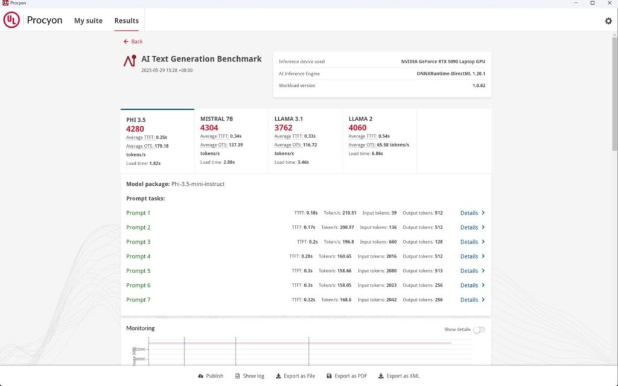Click the Back arrow icon

[126, 42]
